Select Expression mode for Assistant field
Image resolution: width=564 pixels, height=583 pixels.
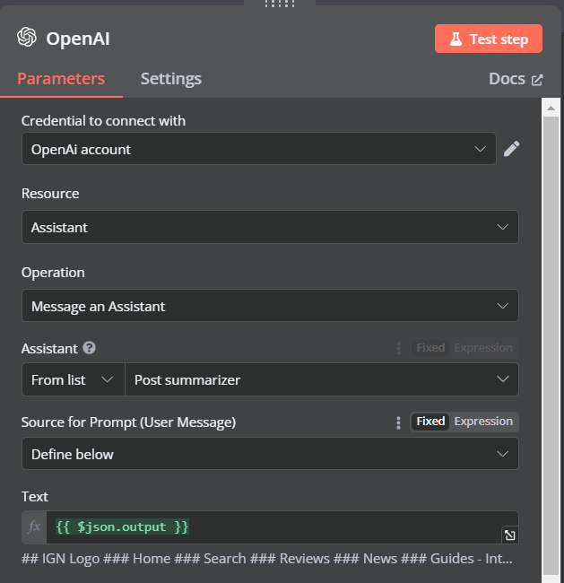483,348
